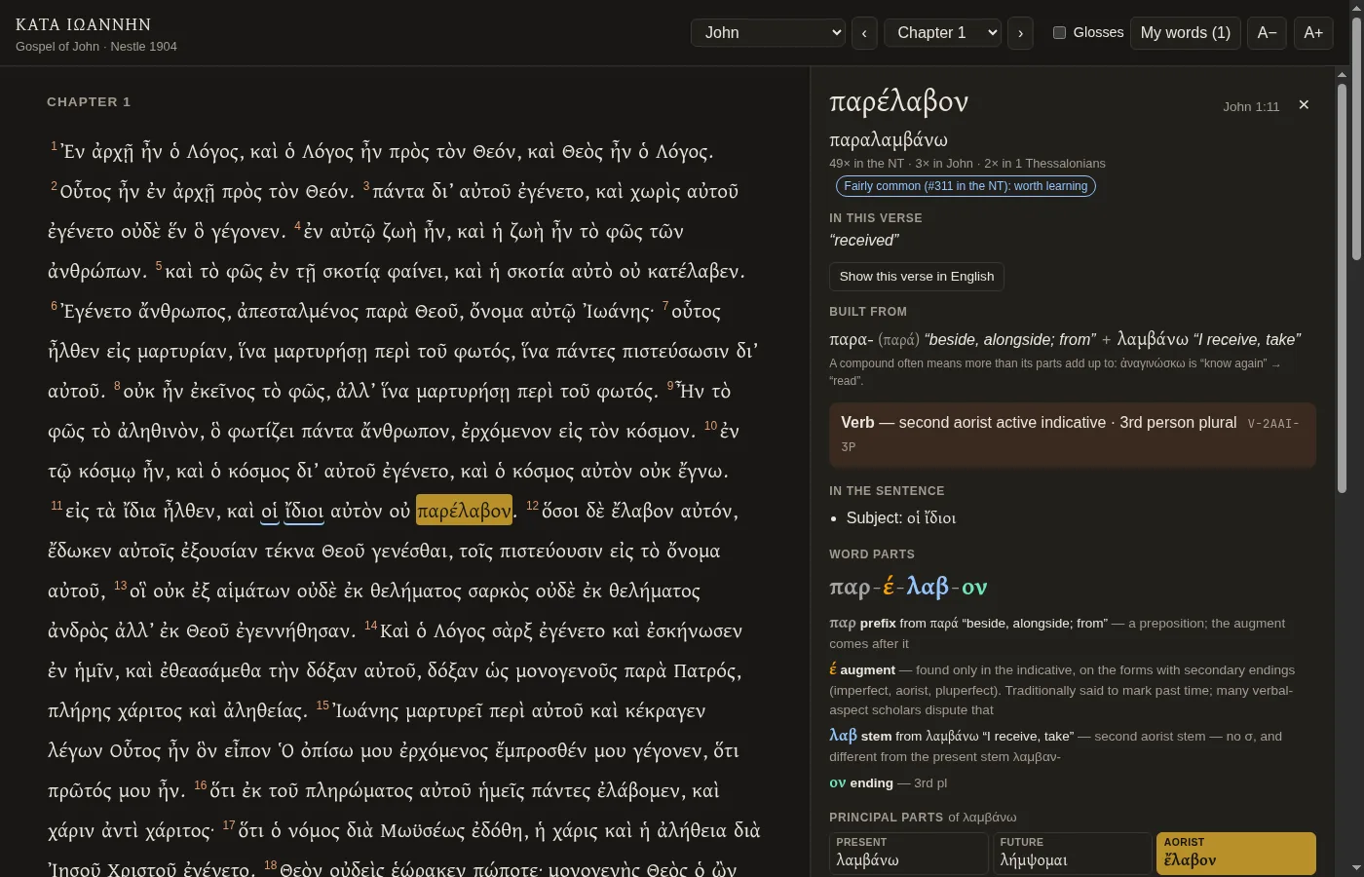Click the word ἐσκήνωσεν in verse 14
This screenshot has width=1364, height=877.
click(x=694, y=630)
